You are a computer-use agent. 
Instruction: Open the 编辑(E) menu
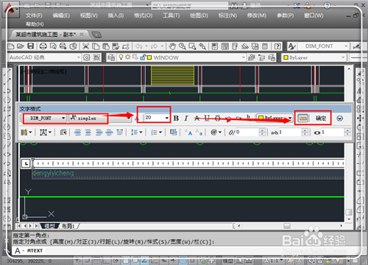click(x=61, y=15)
